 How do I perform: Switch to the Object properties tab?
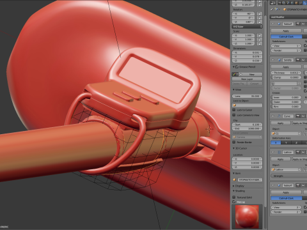point(296,3)
